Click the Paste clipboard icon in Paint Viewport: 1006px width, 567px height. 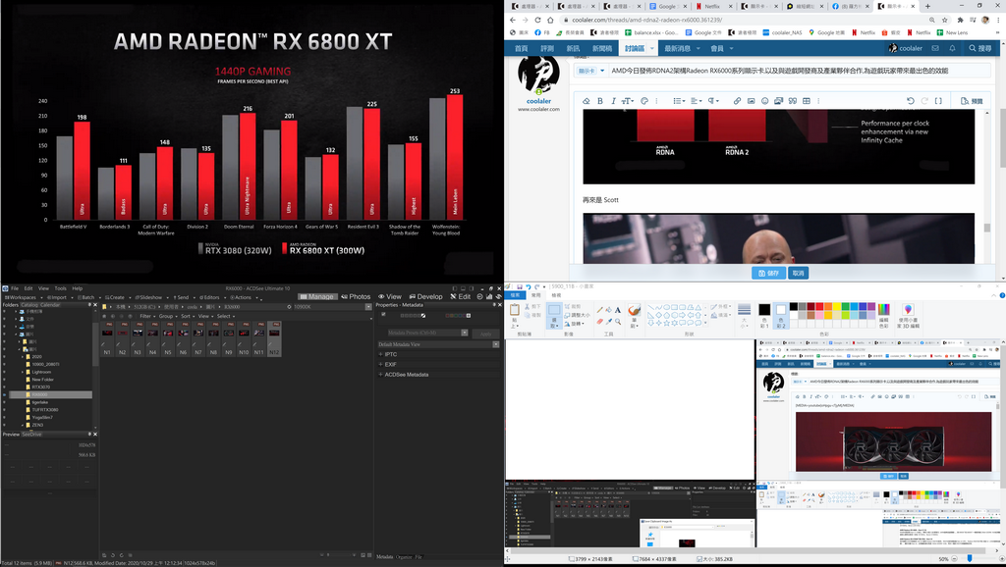coord(515,309)
